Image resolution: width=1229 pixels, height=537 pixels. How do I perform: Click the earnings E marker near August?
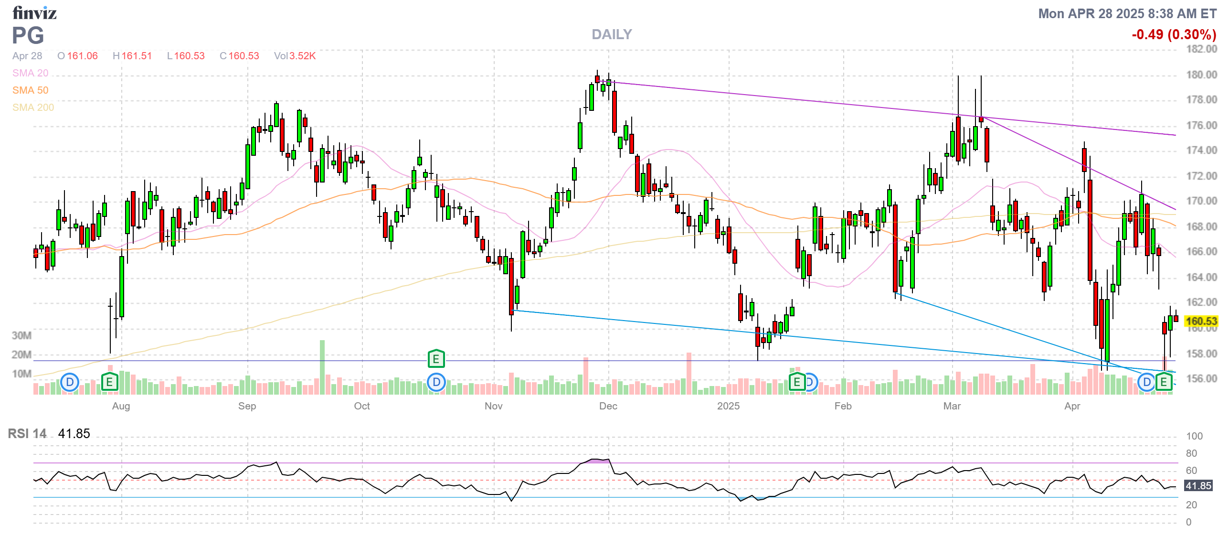(109, 382)
